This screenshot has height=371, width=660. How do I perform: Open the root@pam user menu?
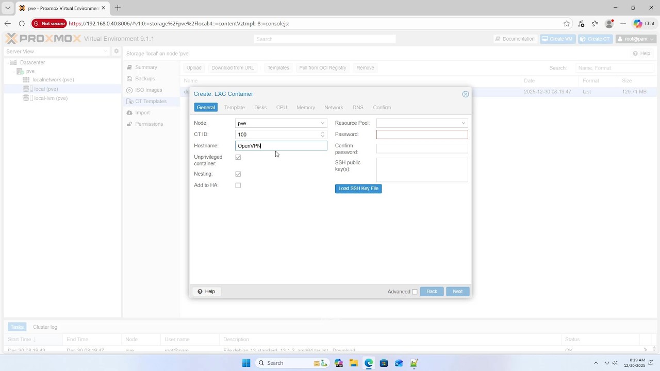[x=636, y=39]
